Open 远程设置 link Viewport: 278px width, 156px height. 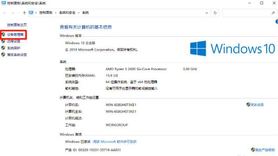[x=14, y=42]
